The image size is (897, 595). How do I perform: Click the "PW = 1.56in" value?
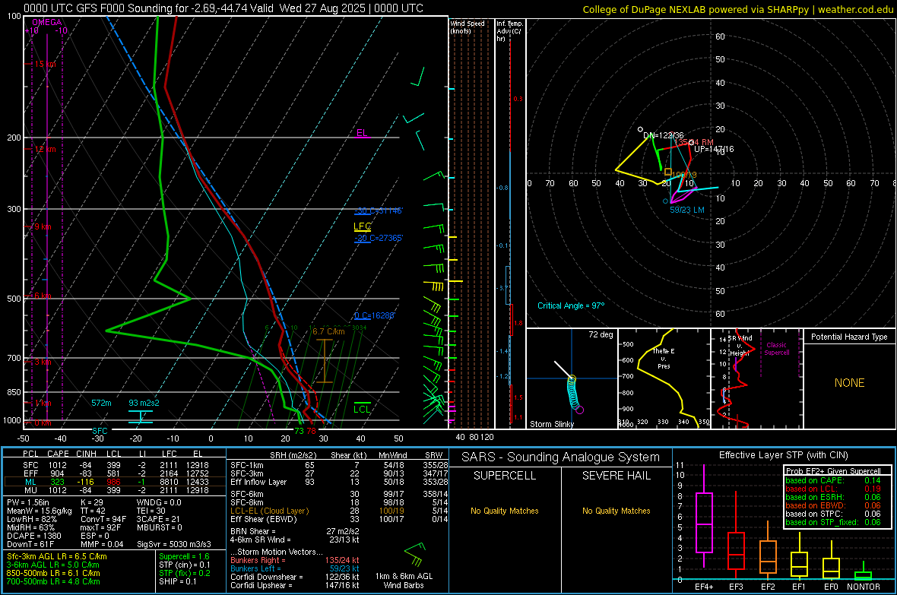(28, 502)
